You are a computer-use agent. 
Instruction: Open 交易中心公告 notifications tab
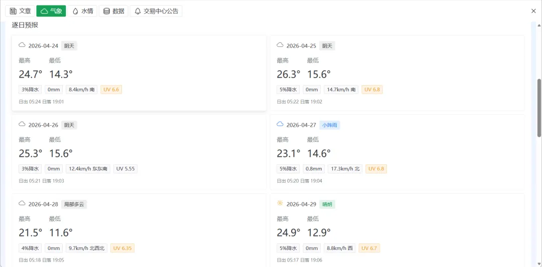156,11
